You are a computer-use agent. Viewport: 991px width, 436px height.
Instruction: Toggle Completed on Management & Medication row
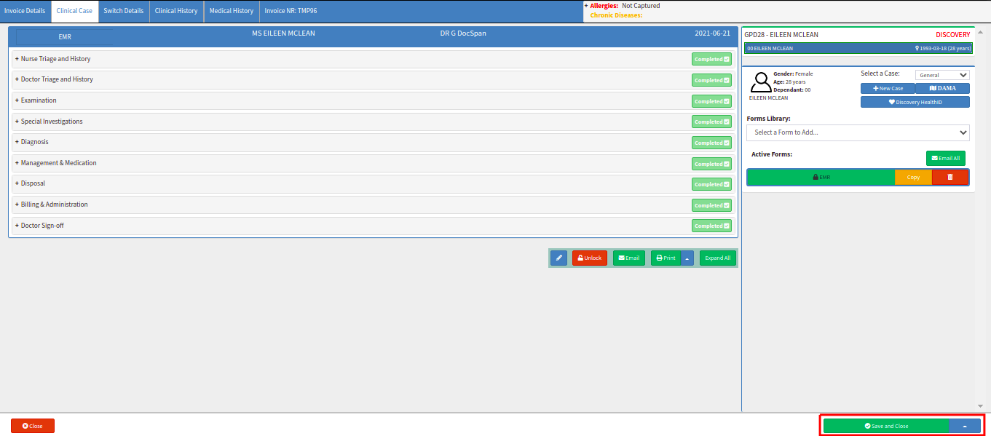[x=711, y=164]
